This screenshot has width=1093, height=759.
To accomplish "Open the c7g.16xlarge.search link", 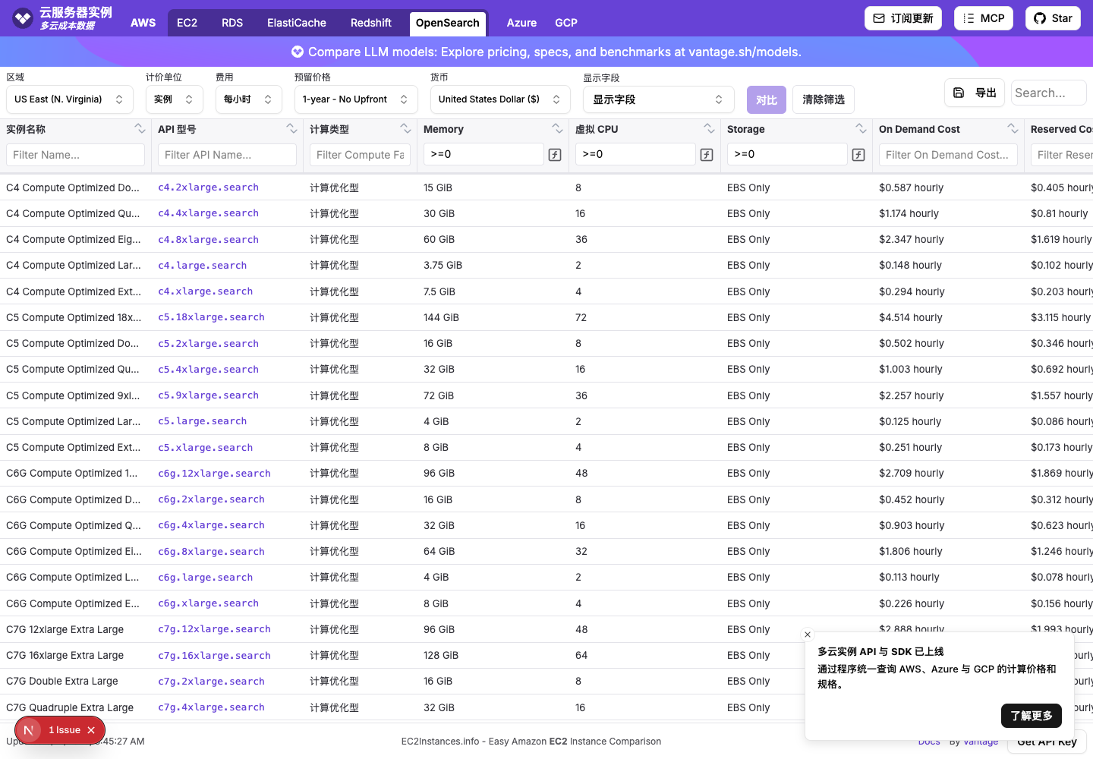I will (214, 655).
